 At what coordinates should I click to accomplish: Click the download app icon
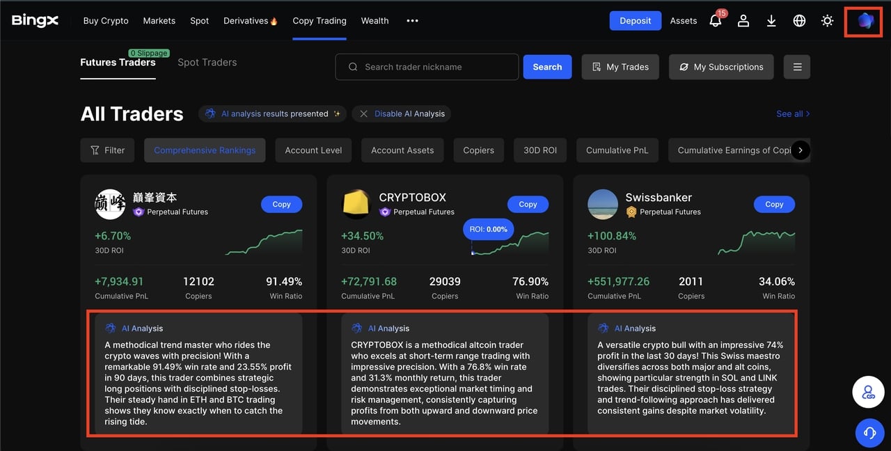point(771,21)
